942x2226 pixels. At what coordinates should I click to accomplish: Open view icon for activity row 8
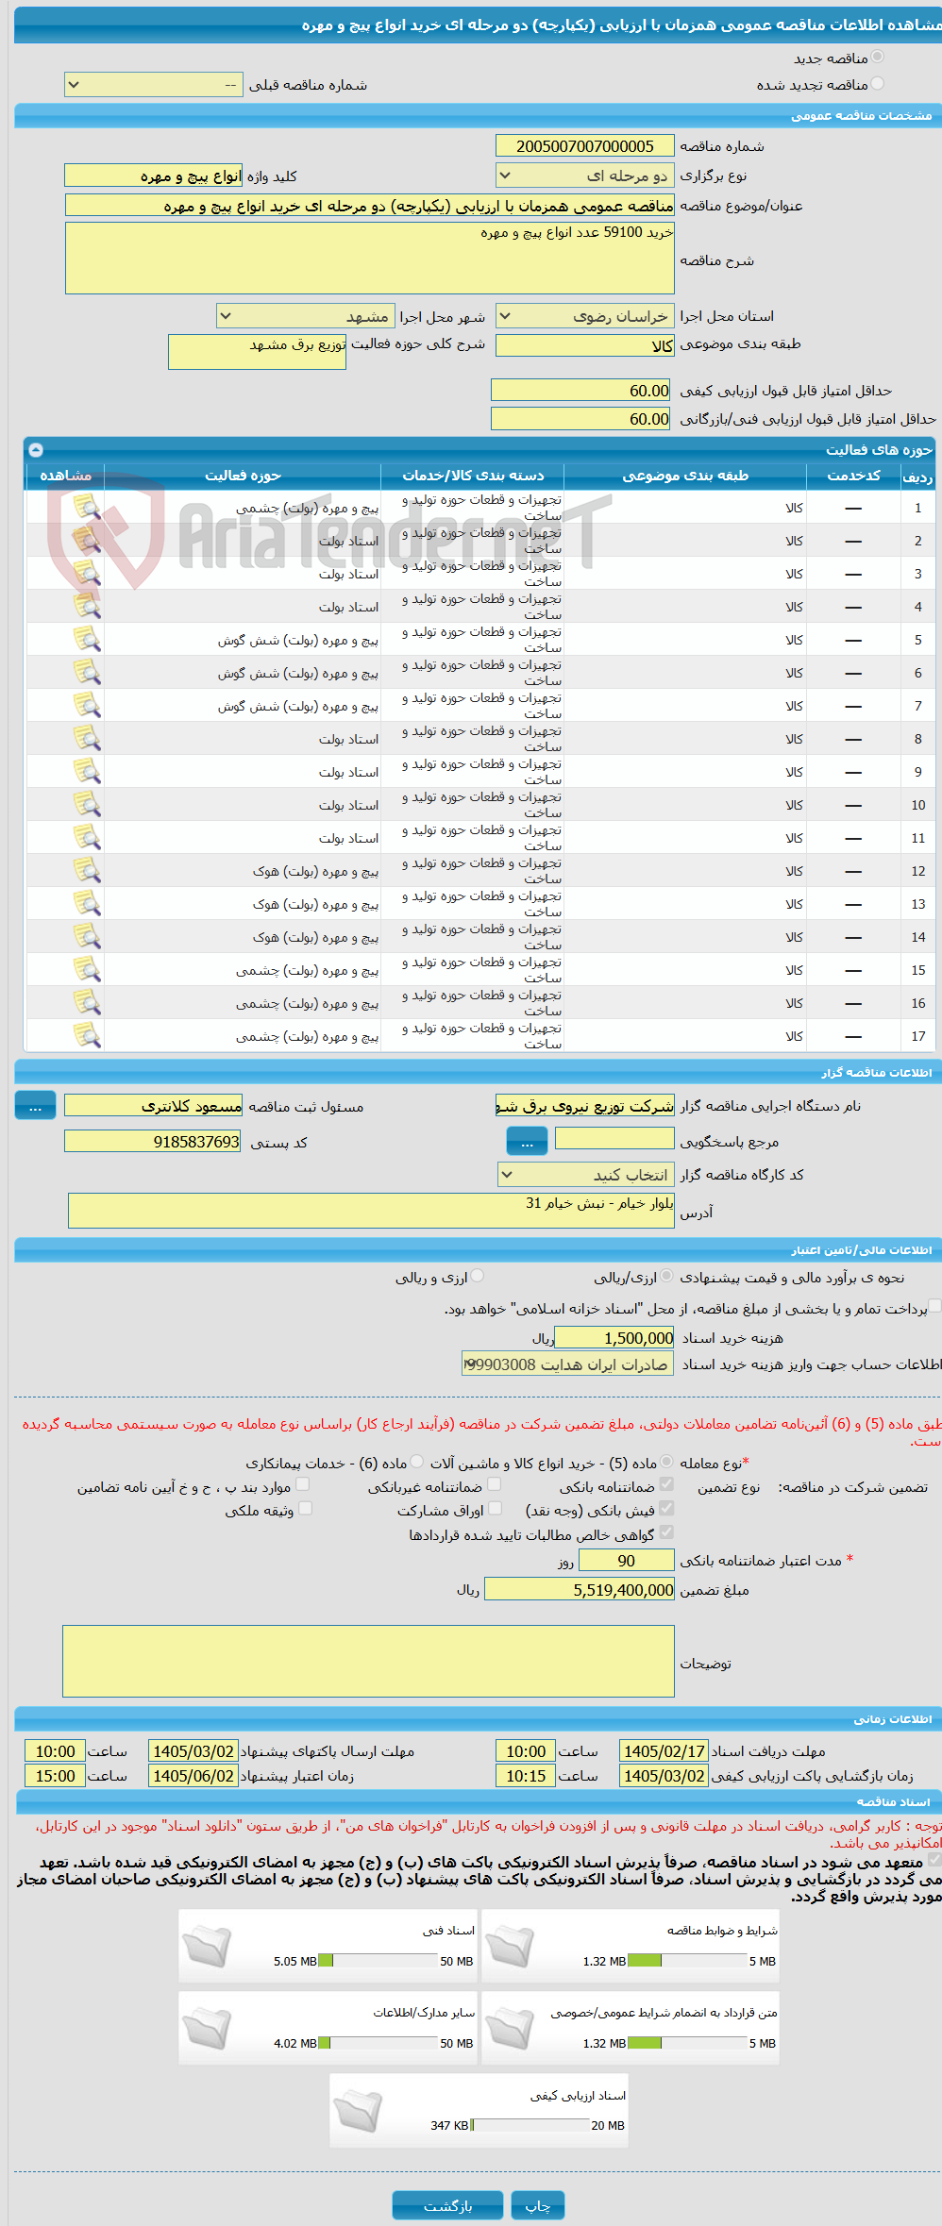click(x=87, y=738)
